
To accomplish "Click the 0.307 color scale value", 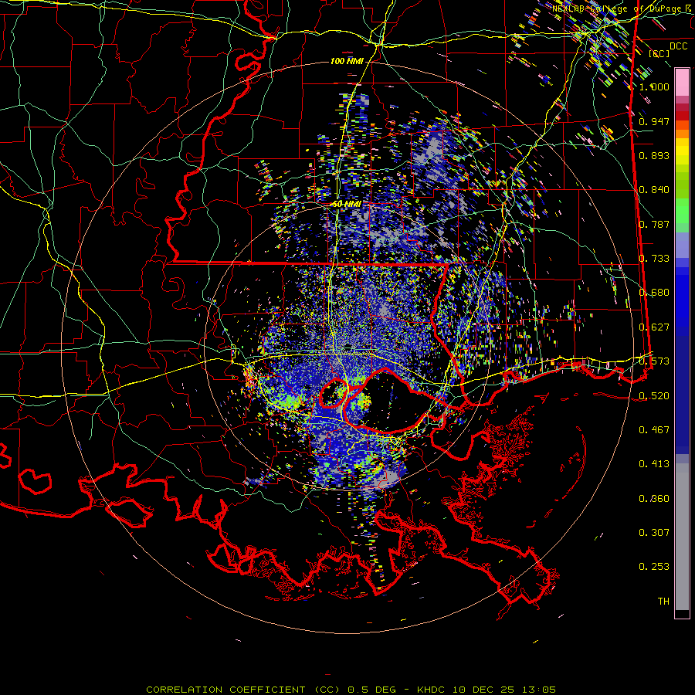I will (x=654, y=532).
